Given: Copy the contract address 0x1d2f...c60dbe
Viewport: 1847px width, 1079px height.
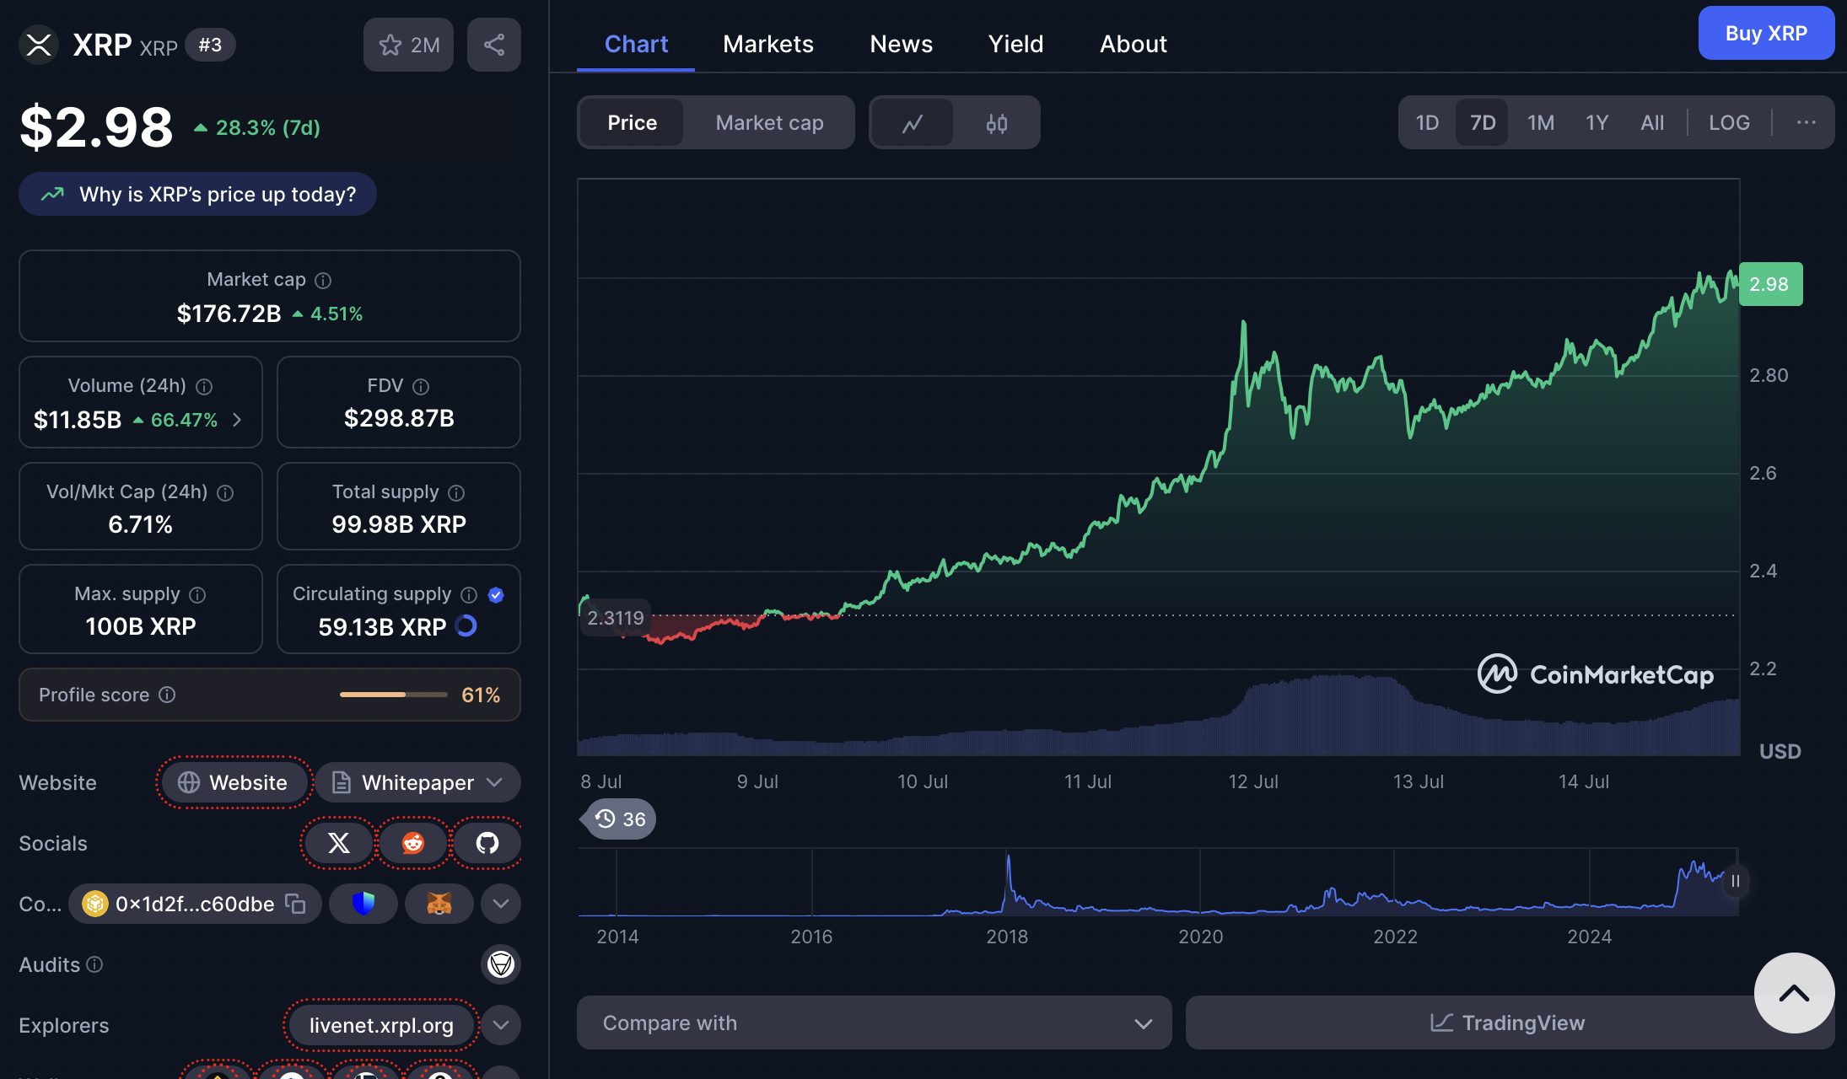Looking at the screenshot, I should [x=295, y=904].
